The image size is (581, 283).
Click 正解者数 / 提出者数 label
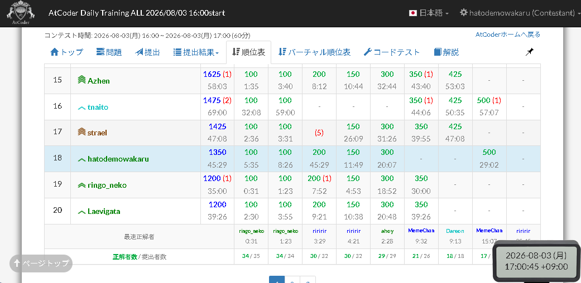pyautogui.click(x=140, y=257)
